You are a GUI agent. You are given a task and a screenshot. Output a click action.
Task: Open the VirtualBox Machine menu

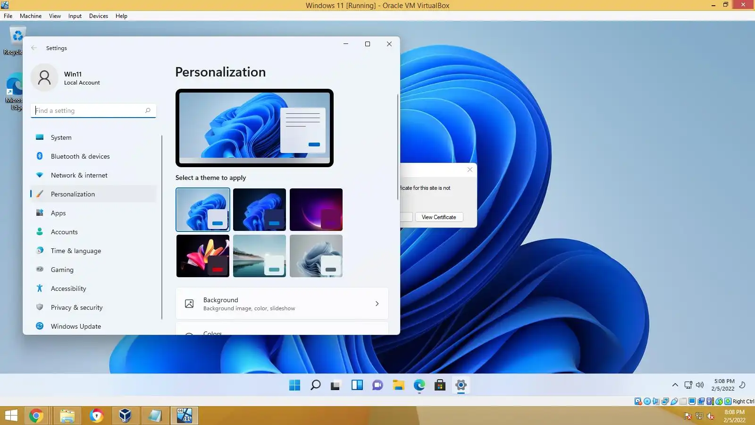(31, 16)
